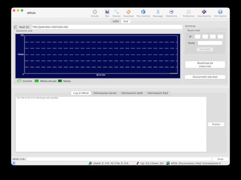This screenshot has width=241, height=180.
Task: Select the Informazioni server tab
Action: tap(105, 93)
